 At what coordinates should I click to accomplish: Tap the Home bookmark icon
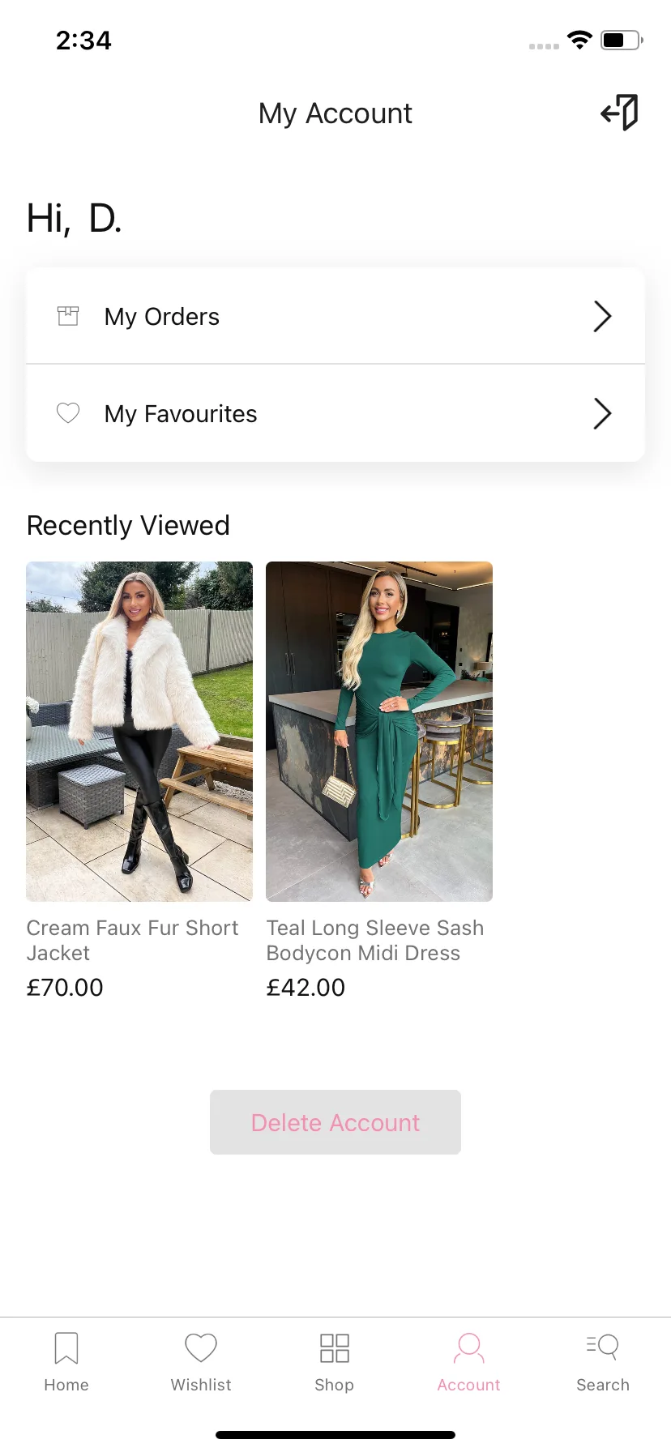pyautogui.click(x=66, y=1348)
